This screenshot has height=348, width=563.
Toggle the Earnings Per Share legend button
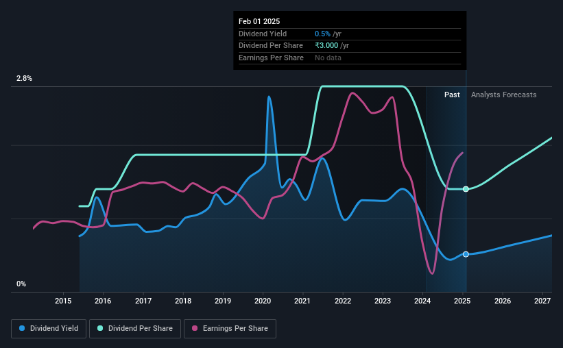click(x=230, y=329)
